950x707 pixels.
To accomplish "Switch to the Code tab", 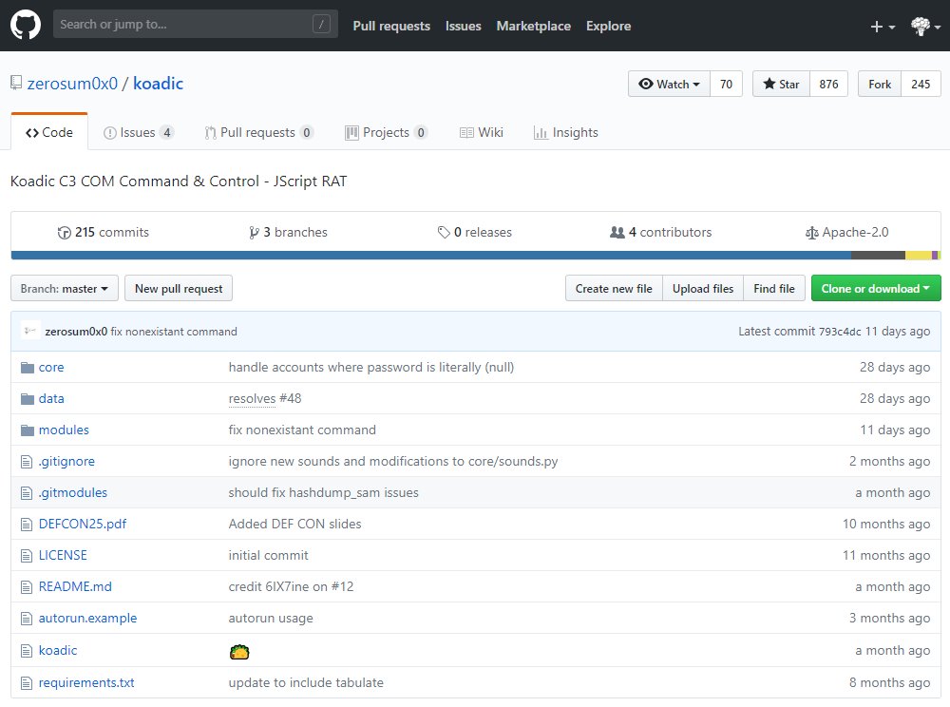I will pos(49,132).
